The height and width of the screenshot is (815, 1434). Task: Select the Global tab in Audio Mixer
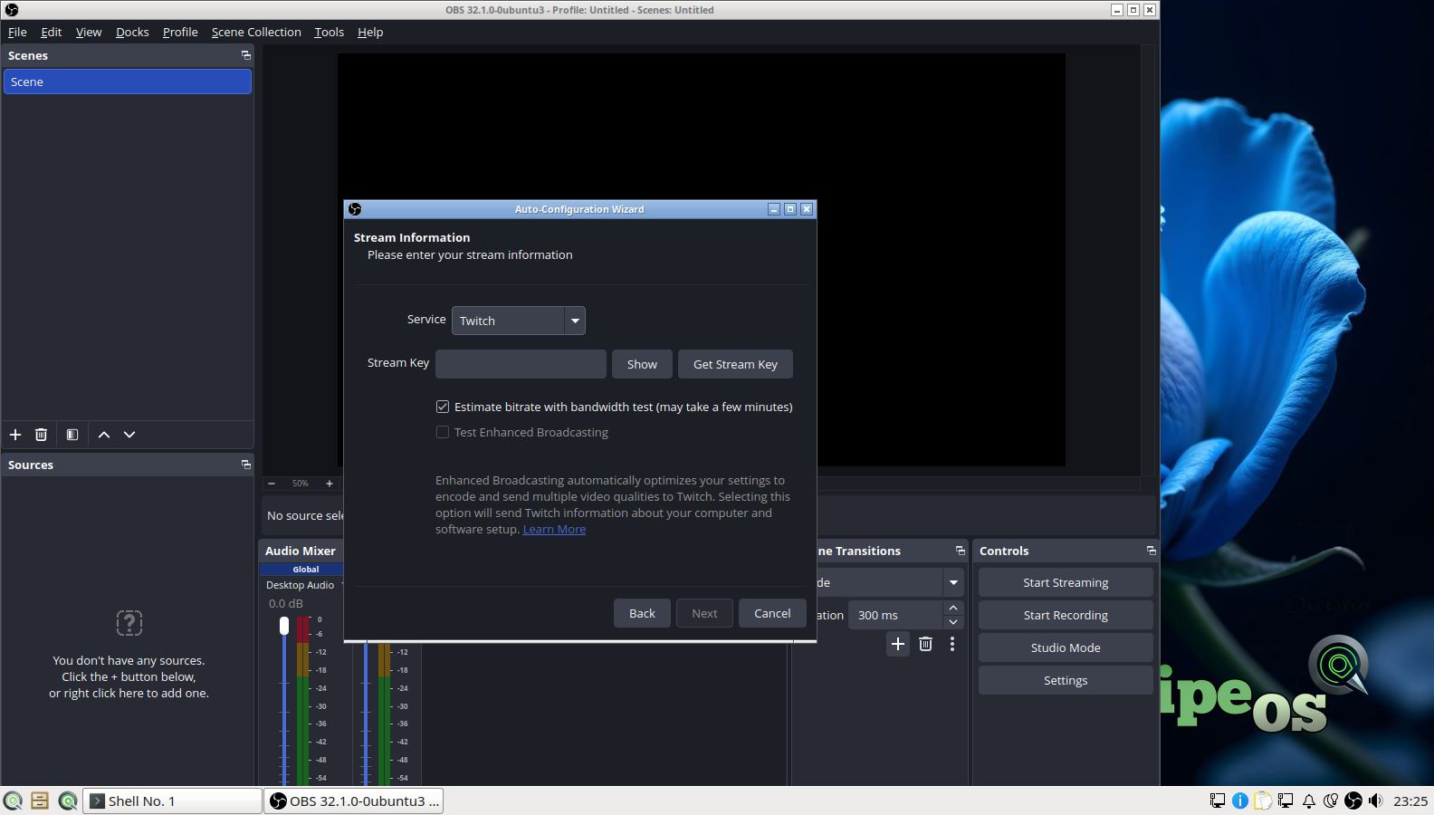[x=305, y=570]
